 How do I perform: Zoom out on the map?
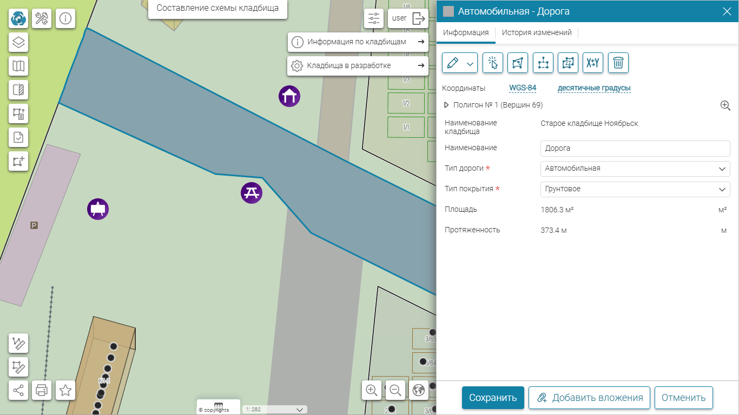tap(395, 390)
